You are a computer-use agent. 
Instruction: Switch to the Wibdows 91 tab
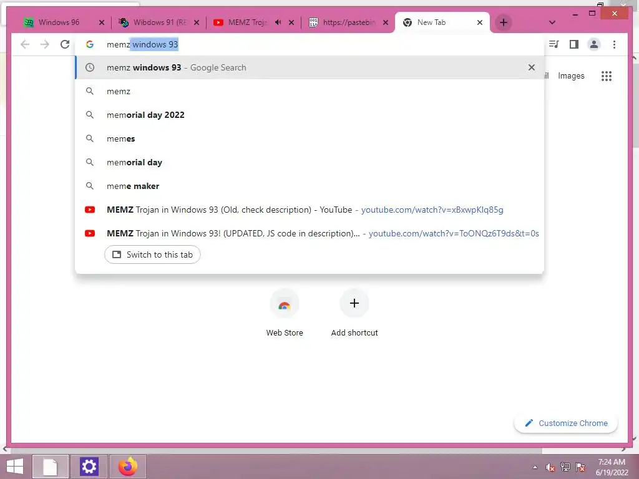(159, 22)
